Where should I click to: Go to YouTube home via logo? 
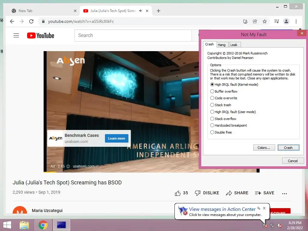coord(41,35)
